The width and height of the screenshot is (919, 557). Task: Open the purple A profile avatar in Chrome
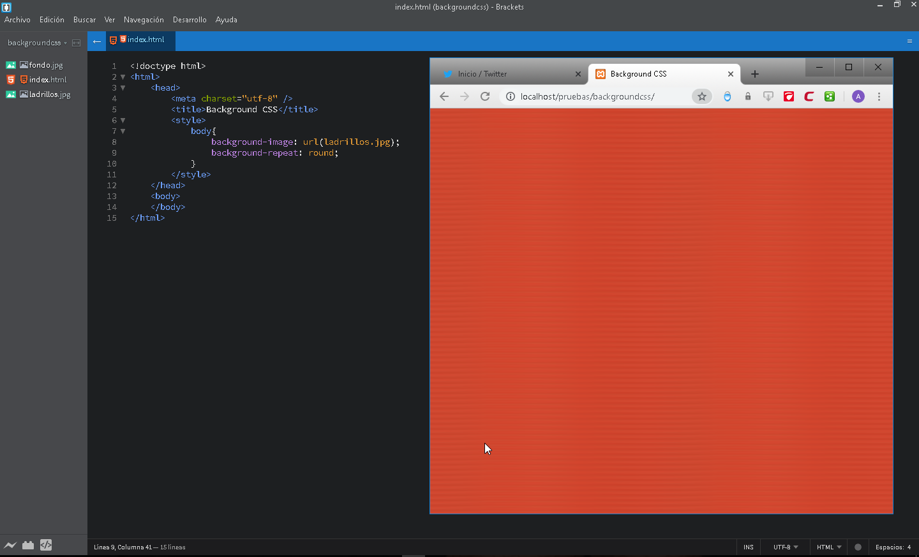click(x=858, y=96)
